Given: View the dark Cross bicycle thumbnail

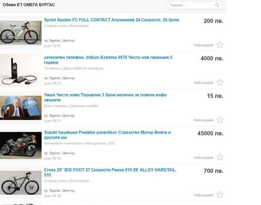Looking at the screenshot, I should click(21, 183).
